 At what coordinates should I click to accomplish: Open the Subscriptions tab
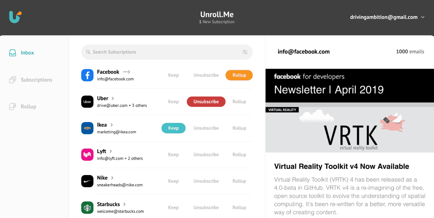(36, 80)
